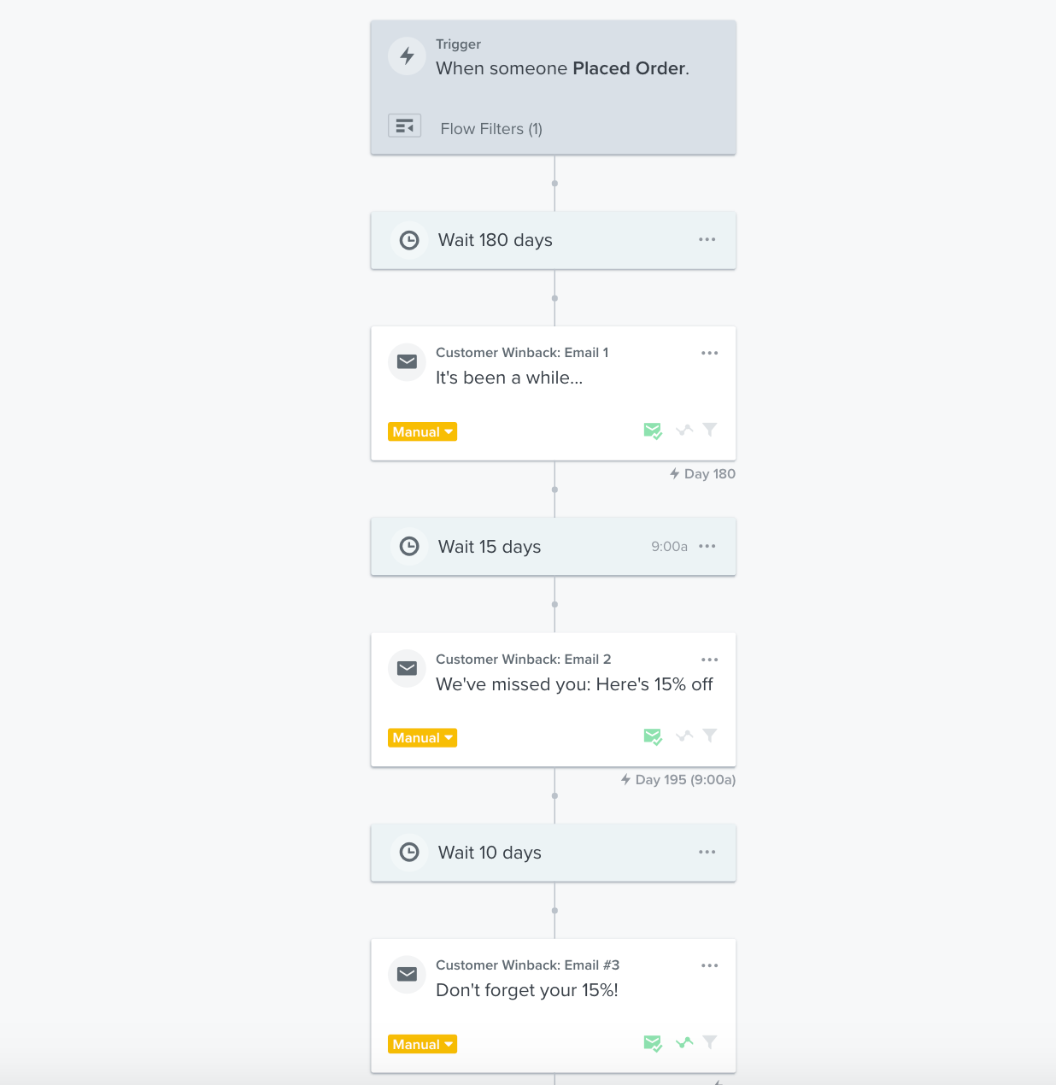The width and height of the screenshot is (1056, 1085).
Task: Click the envelope icon for Winback Email 2
Action: coord(408,668)
